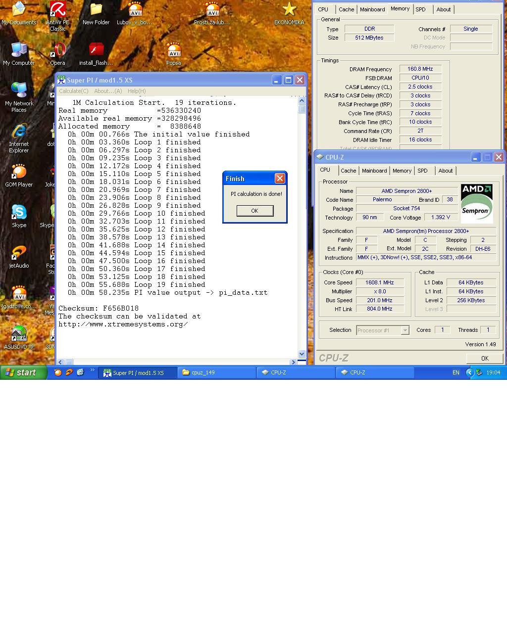Switch to About tab in front CPU-Z

pos(446,171)
